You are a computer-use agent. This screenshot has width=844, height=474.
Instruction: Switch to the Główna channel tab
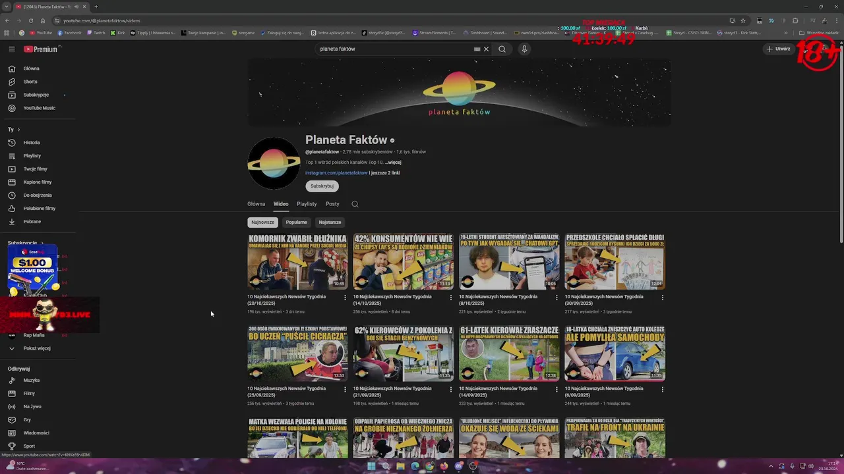(256, 204)
